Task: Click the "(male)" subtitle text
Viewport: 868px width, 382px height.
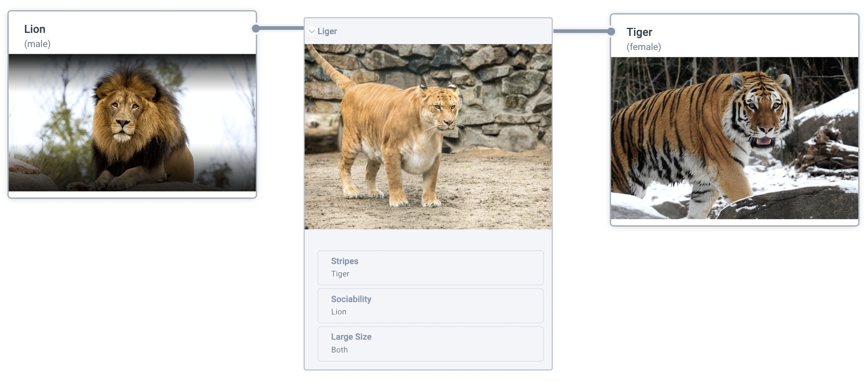Action: pyautogui.click(x=37, y=44)
